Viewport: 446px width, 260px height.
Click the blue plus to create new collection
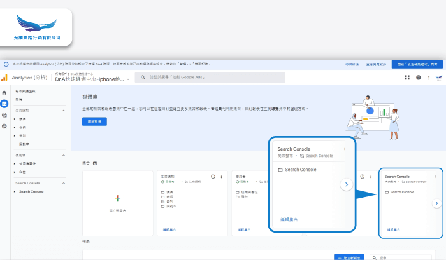(117, 198)
